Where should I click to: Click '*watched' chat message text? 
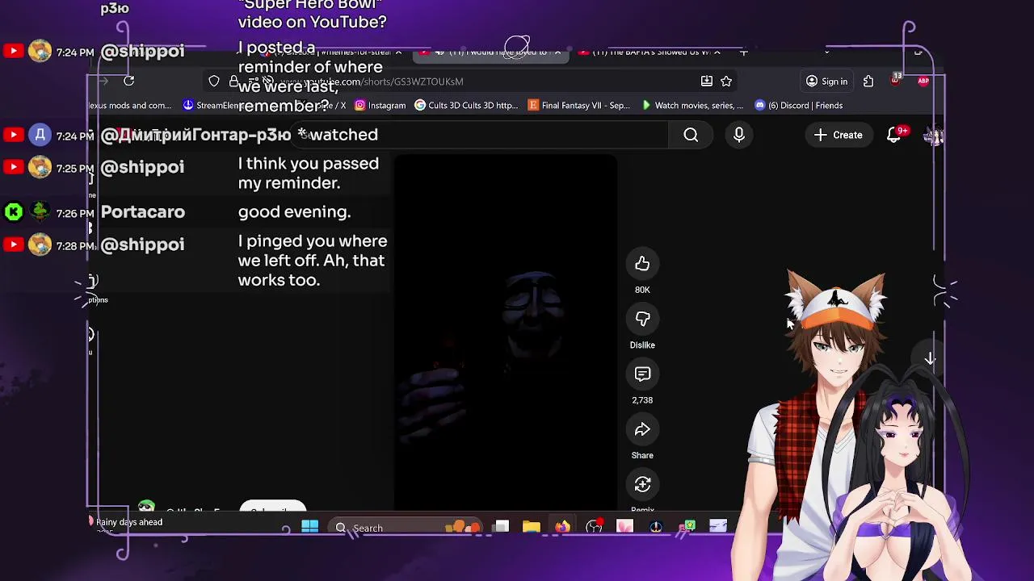[338, 135]
